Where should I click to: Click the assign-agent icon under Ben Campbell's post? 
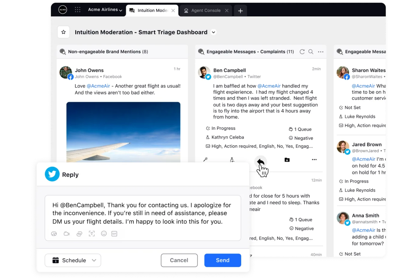click(232, 160)
